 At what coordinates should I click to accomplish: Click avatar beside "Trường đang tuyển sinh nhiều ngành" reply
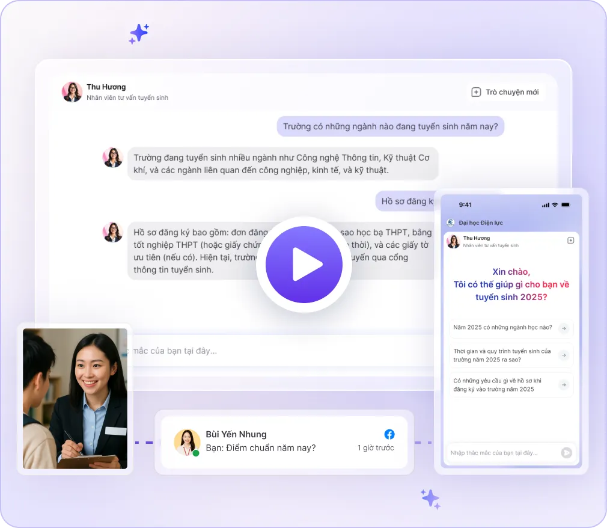pos(113,158)
